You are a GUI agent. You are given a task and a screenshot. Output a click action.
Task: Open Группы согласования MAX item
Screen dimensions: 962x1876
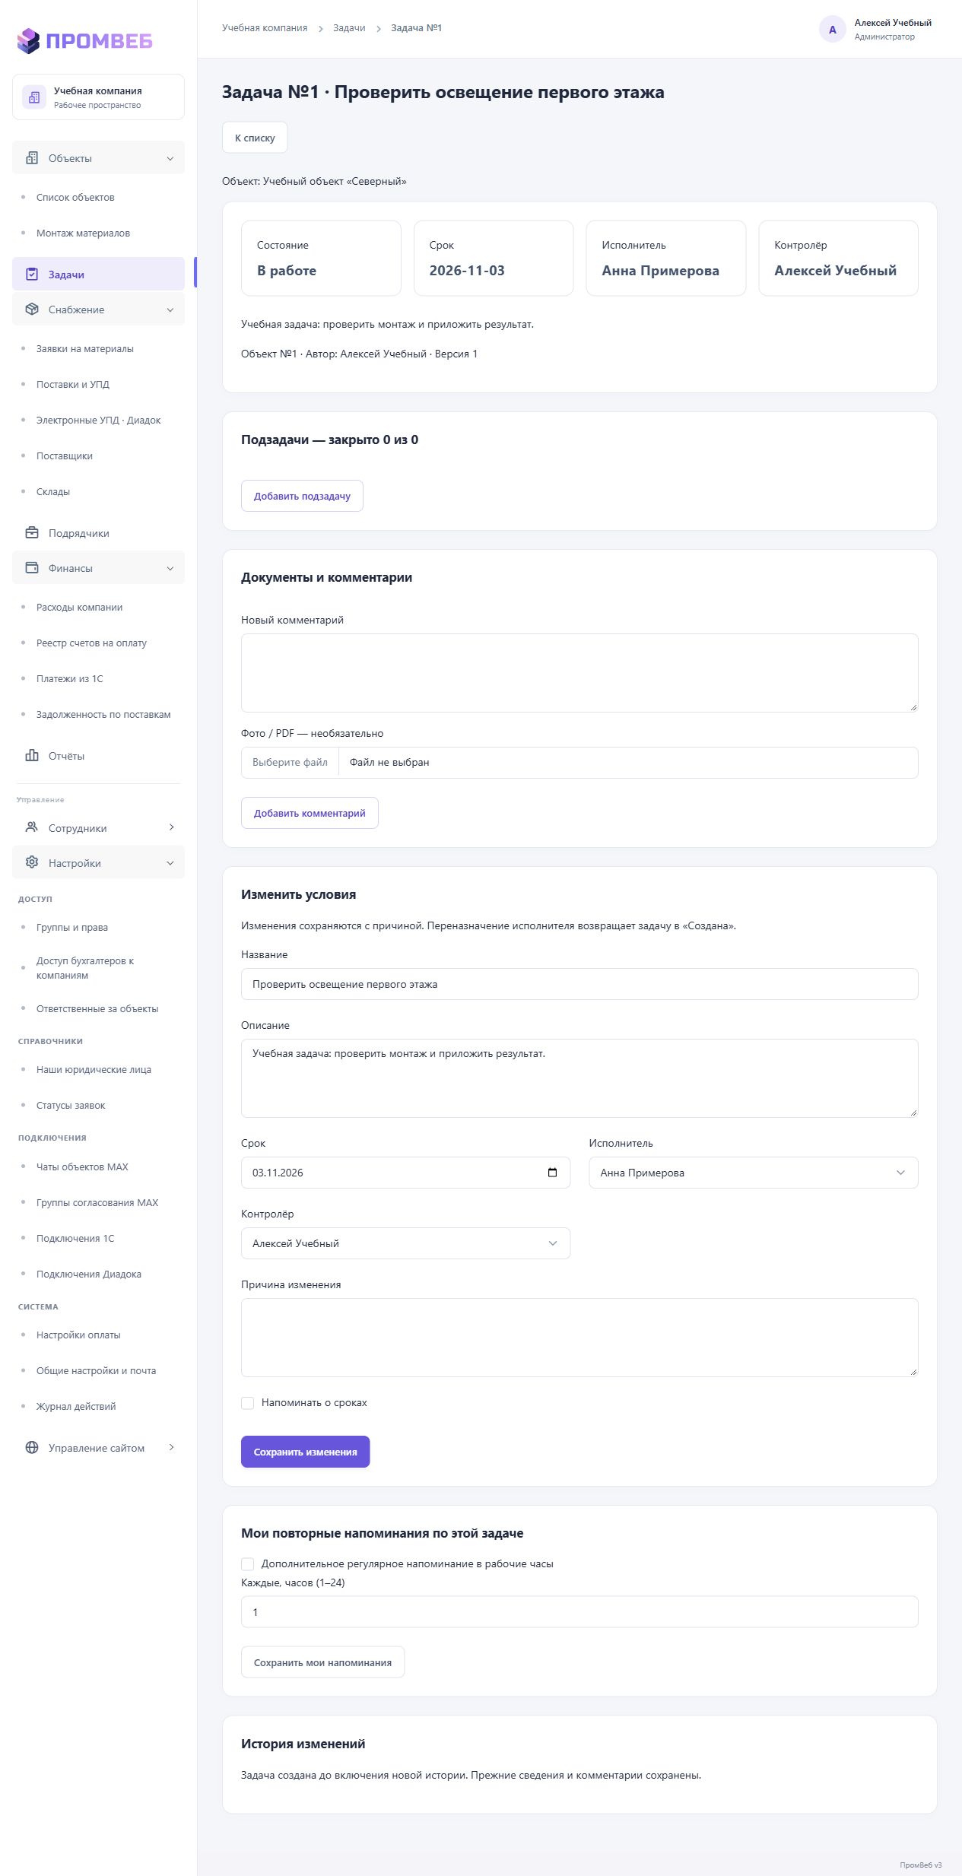click(97, 1202)
